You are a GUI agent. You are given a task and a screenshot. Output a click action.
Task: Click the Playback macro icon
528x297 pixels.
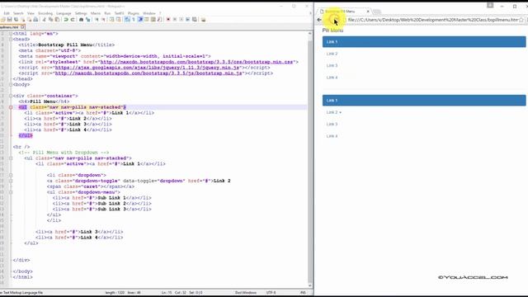(x=181, y=20)
